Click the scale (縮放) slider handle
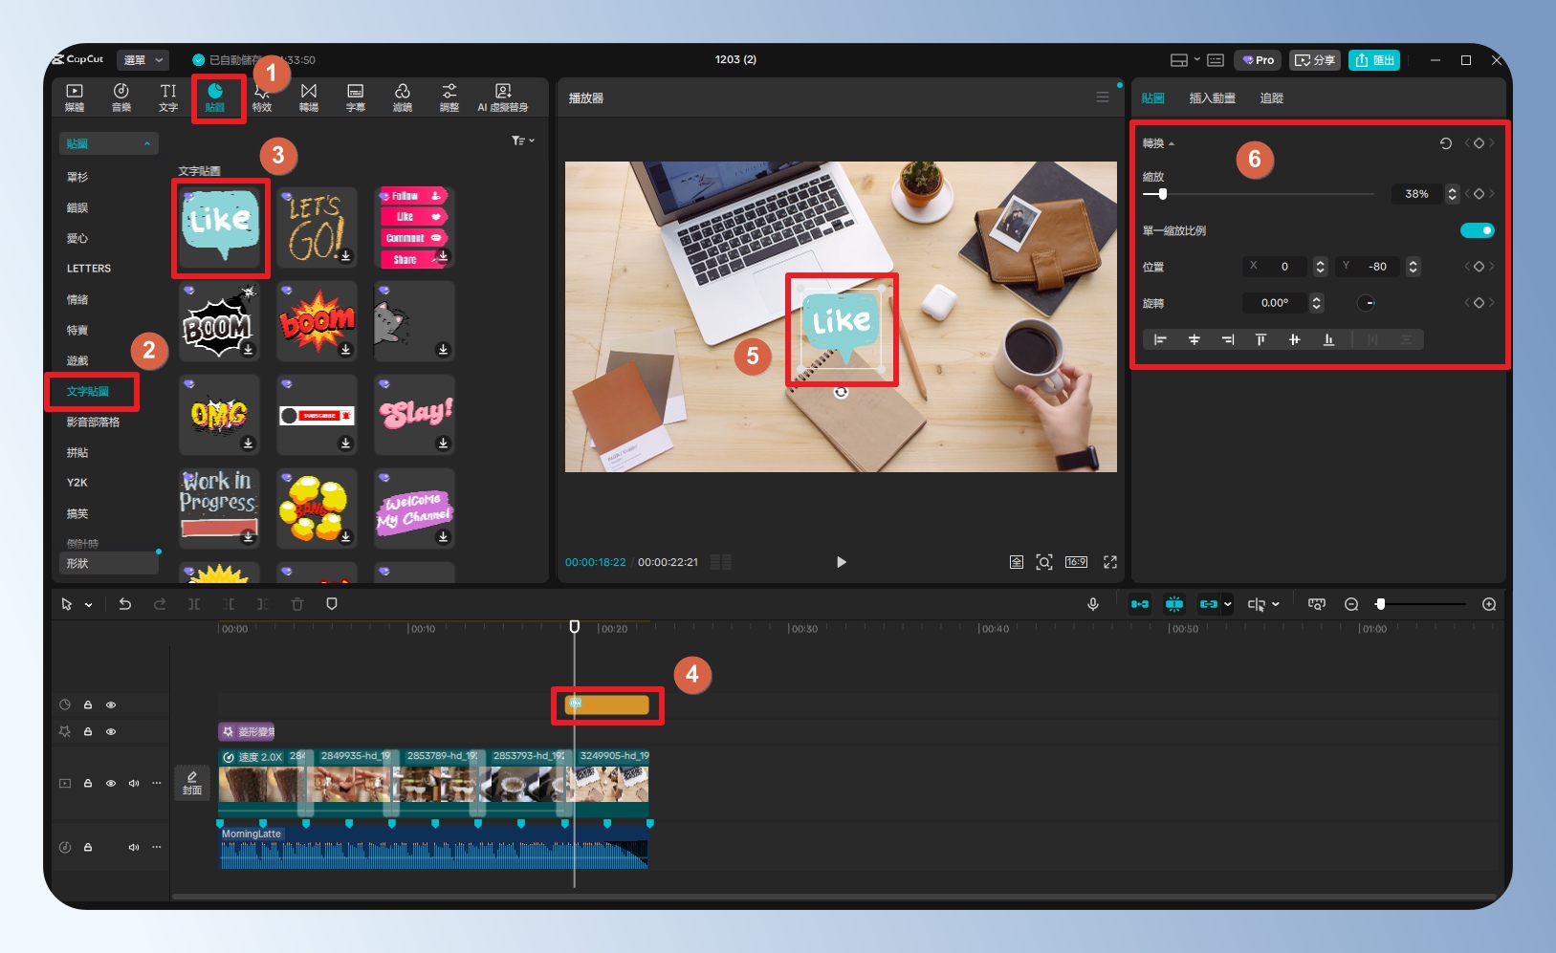1556x953 pixels. pos(1162,194)
